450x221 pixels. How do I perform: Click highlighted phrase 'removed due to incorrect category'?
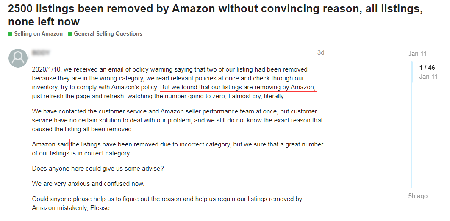(151, 144)
